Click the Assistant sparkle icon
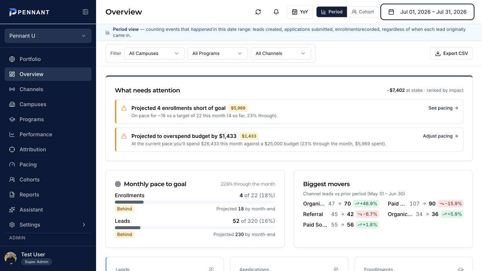This screenshot has height=271, width=482. (12, 210)
